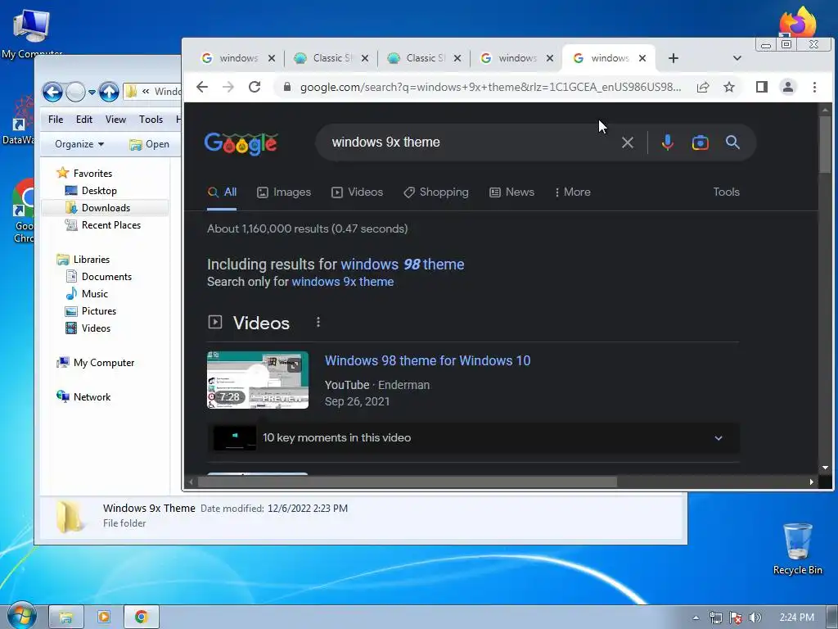Search by image with camera icon
The width and height of the screenshot is (838, 629).
(701, 143)
